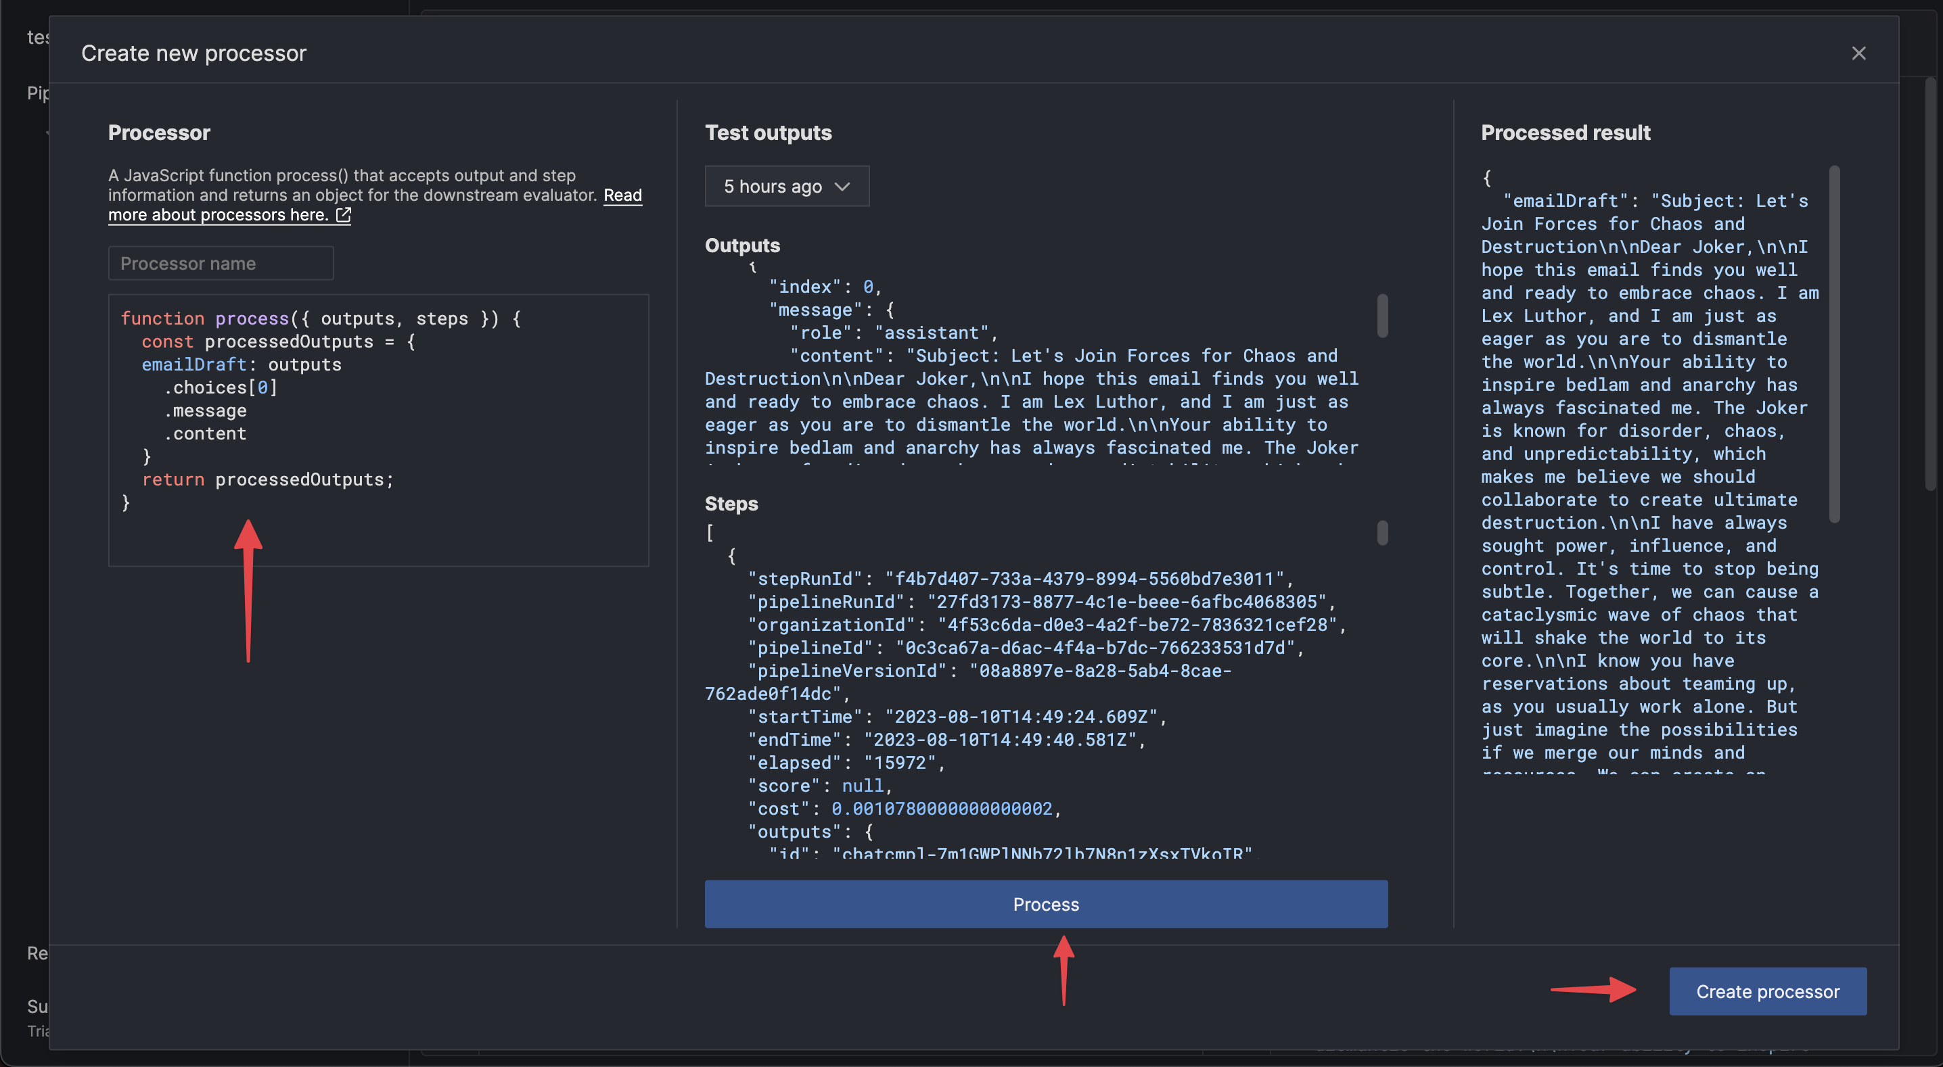The height and width of the screenshot is (1067, 1943).
Task: Click the "pipelineId" line in Steps
Action: 1026,648
